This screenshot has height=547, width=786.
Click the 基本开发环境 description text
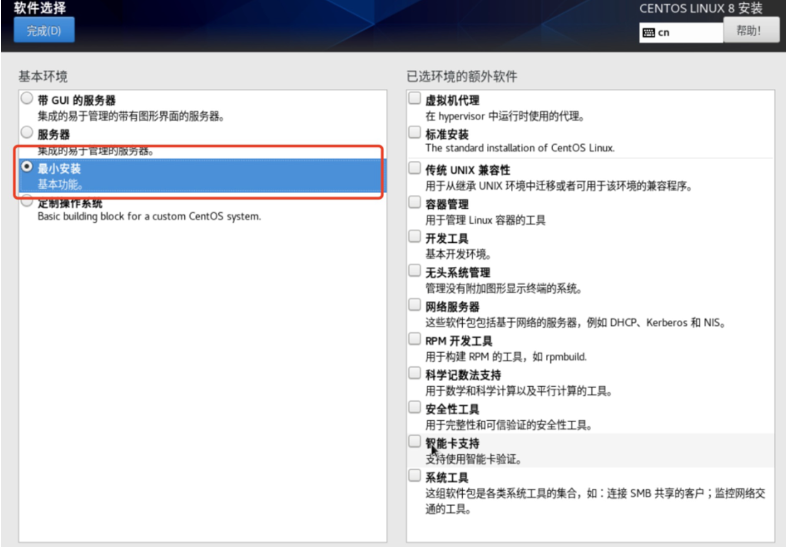[458, 254]
